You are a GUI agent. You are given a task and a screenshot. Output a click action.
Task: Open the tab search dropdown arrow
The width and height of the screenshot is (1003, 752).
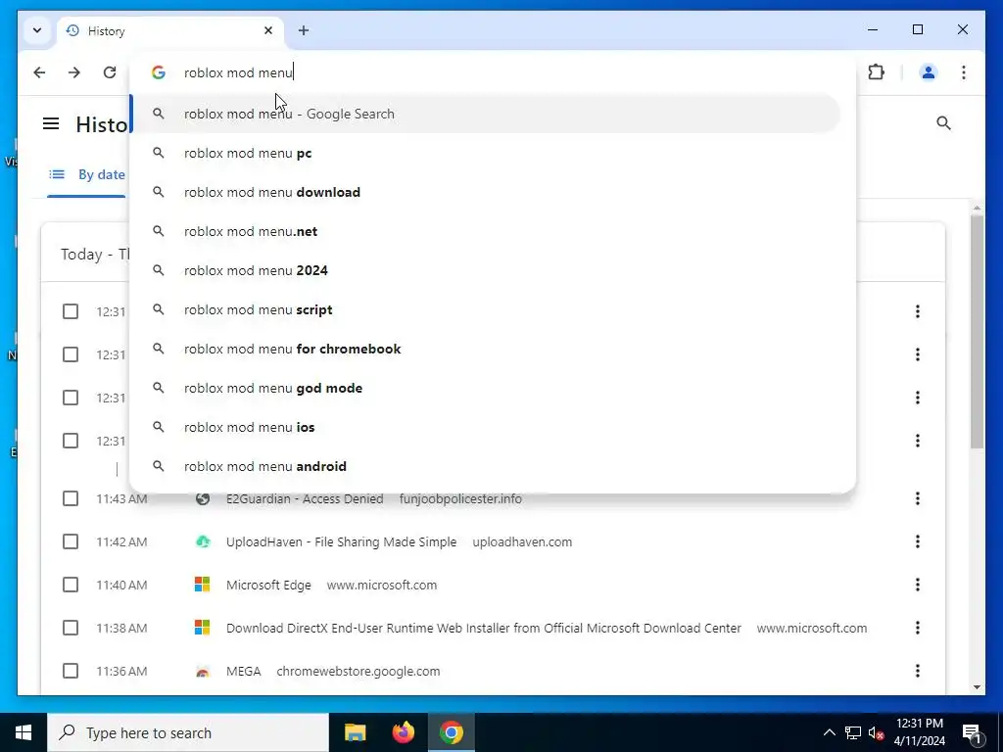[37, 30]
